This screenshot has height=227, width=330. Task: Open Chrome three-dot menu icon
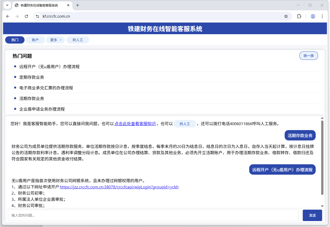[322, 16]
